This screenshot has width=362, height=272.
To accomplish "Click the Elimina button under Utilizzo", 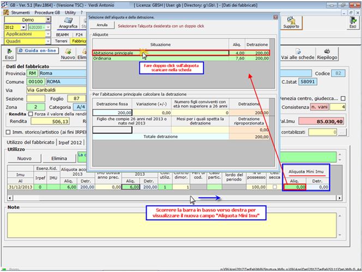I will coord(59,158).
